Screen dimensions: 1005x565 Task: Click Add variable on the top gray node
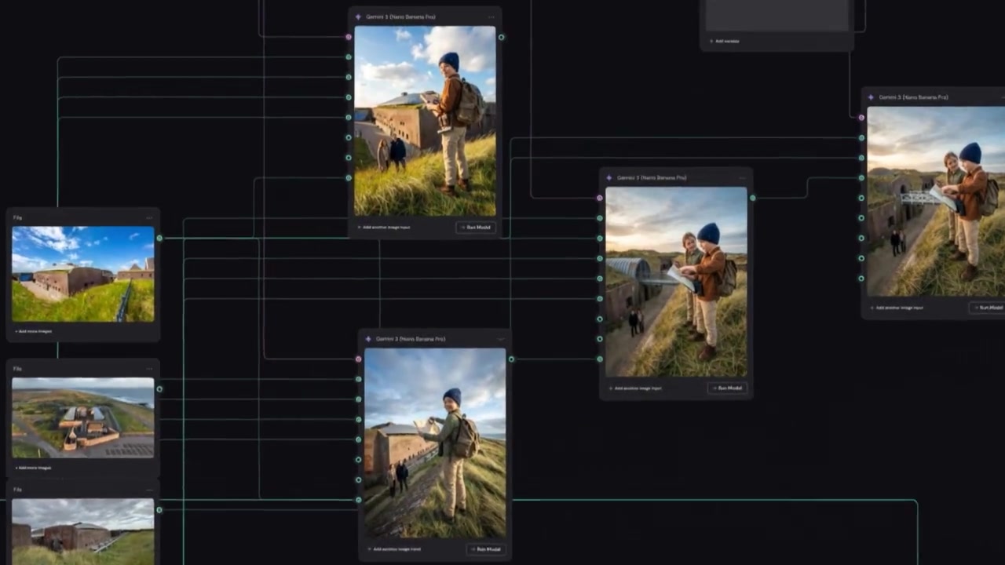[x=724, y=41]
